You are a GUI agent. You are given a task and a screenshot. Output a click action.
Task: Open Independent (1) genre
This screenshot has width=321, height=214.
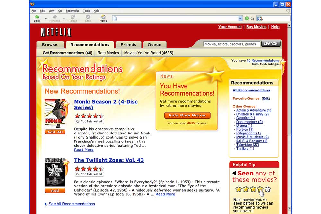(248, 133)
